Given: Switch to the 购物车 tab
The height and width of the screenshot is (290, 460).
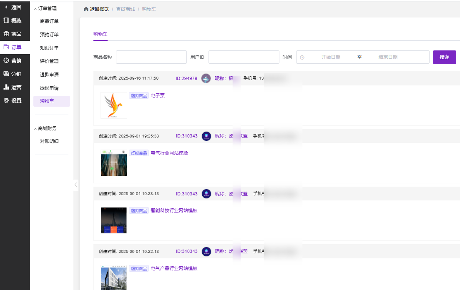Looking at the screenshot, I should point(100,34).
